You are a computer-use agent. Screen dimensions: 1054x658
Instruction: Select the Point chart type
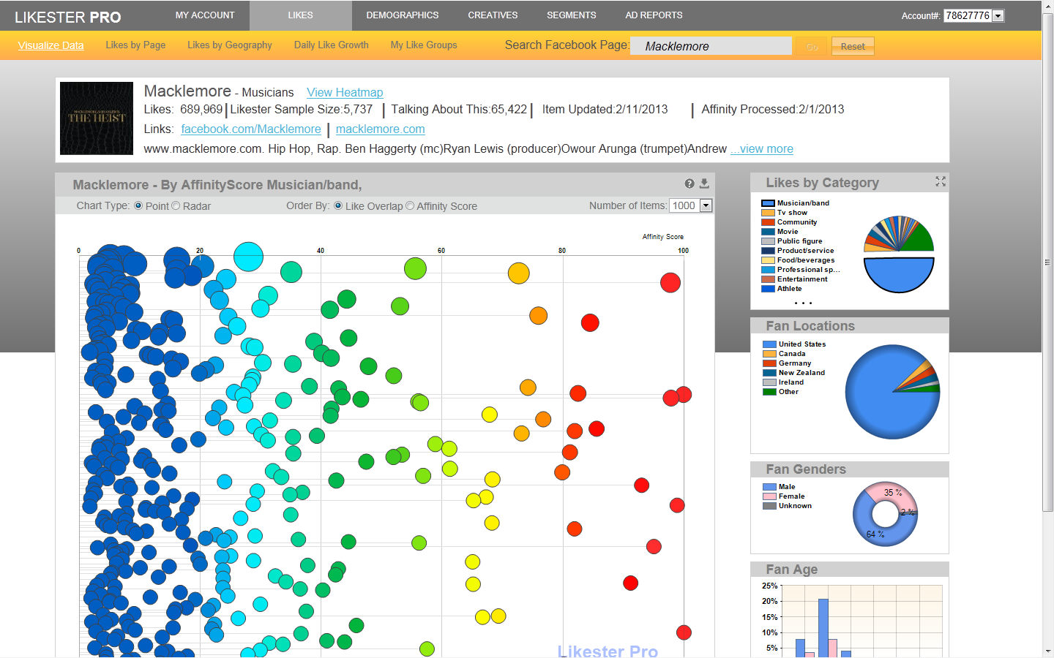138,206
